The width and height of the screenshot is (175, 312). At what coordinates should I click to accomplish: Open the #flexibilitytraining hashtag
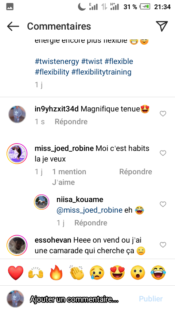tap(101, 72)
